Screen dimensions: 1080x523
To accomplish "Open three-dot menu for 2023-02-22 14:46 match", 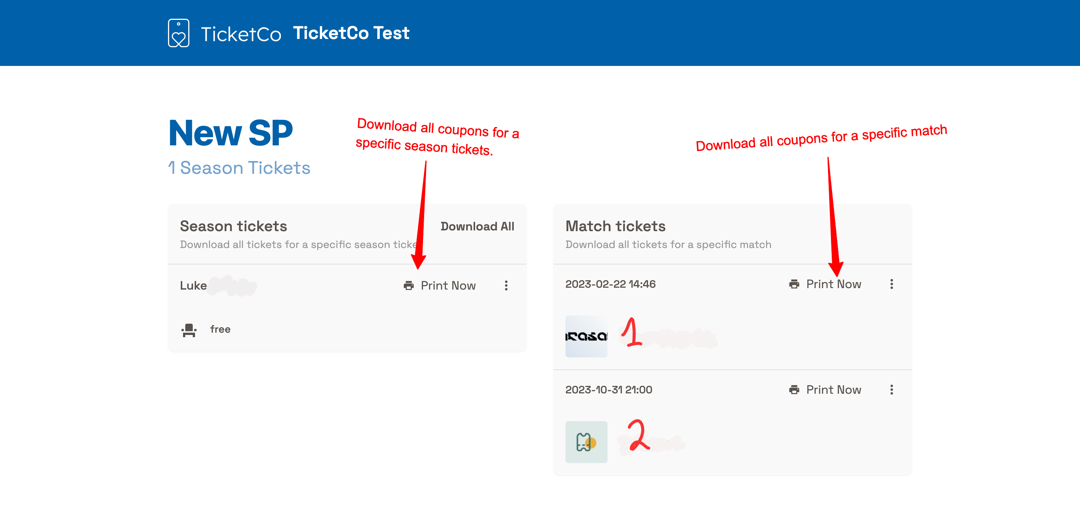I will (x=891, y=284).
